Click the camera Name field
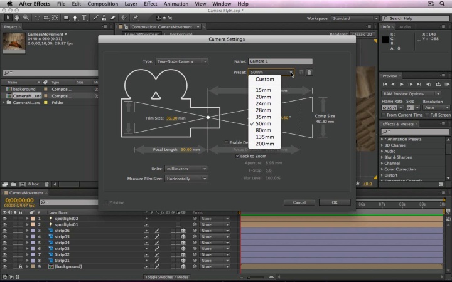The height and width of the screenshot is (282, 452). [x=280, y=61]
